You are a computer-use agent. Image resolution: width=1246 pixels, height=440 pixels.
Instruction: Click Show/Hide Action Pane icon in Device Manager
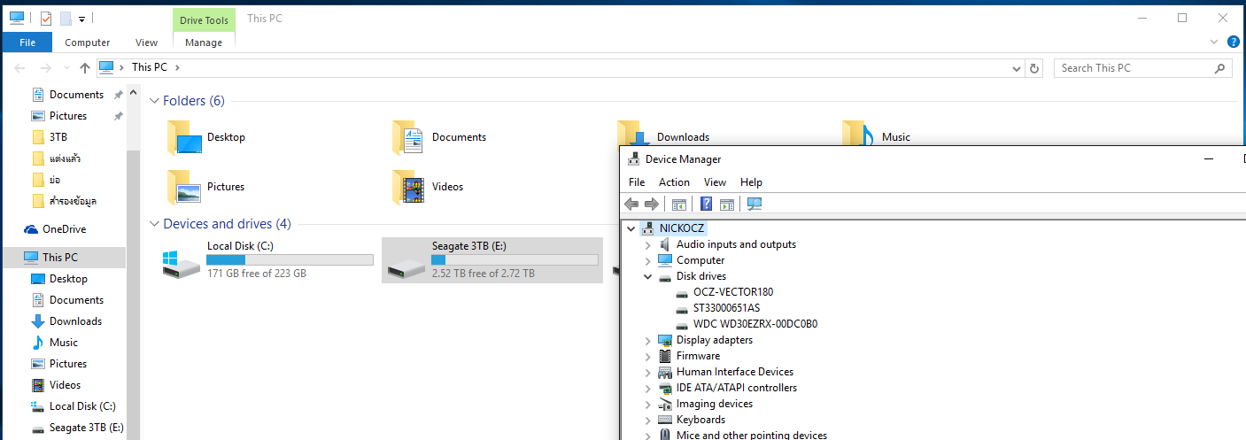click(727, 205)
